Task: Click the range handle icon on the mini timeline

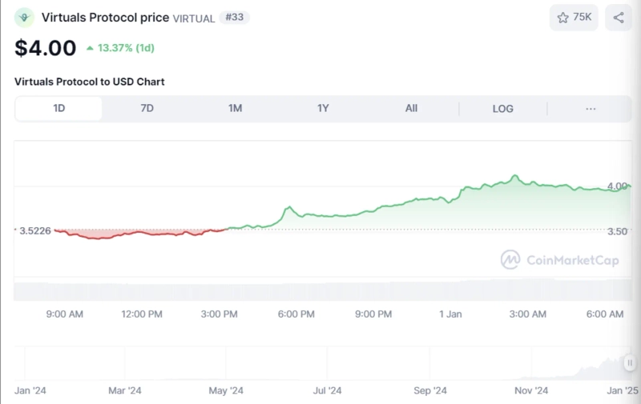Action: 630,362
